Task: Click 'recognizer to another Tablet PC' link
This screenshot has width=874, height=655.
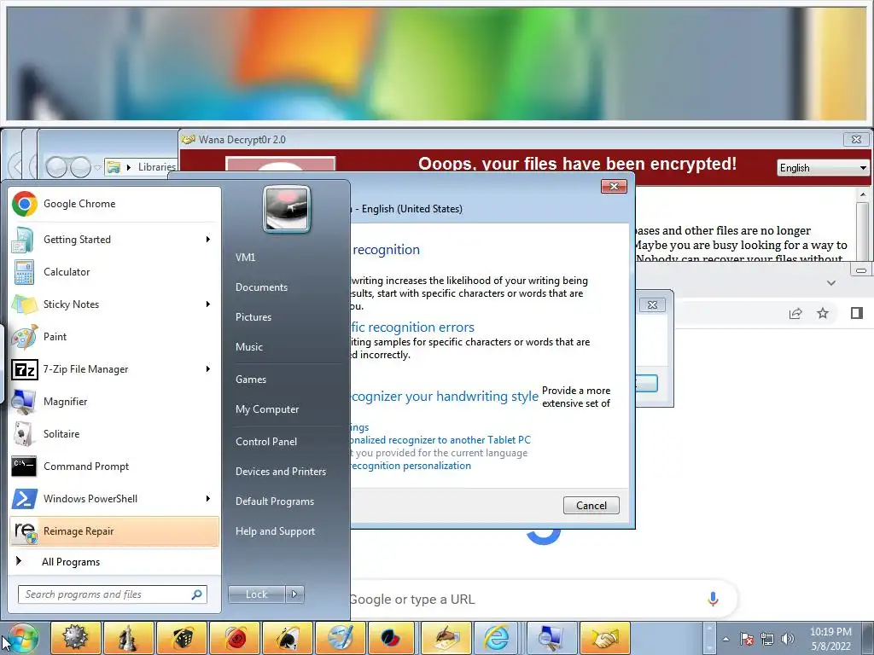Action: click(x=441, y=440)
